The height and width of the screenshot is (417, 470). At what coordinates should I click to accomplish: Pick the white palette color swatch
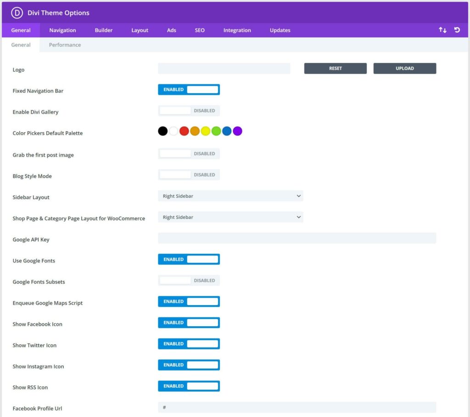click(x=173, y=131)
